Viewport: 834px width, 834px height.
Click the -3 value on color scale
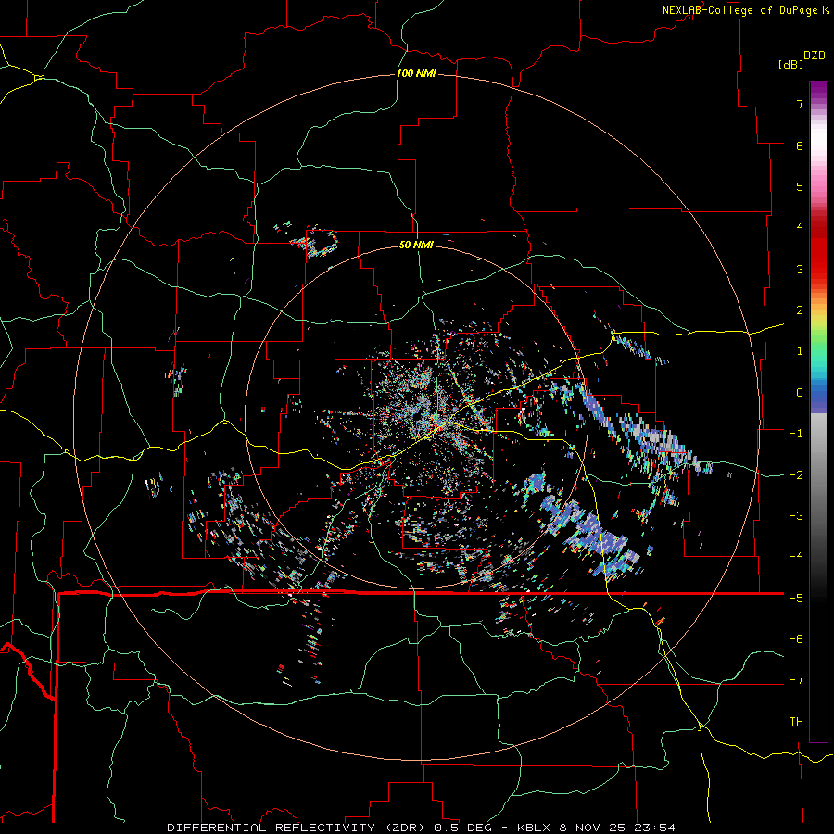pos(796,516)
